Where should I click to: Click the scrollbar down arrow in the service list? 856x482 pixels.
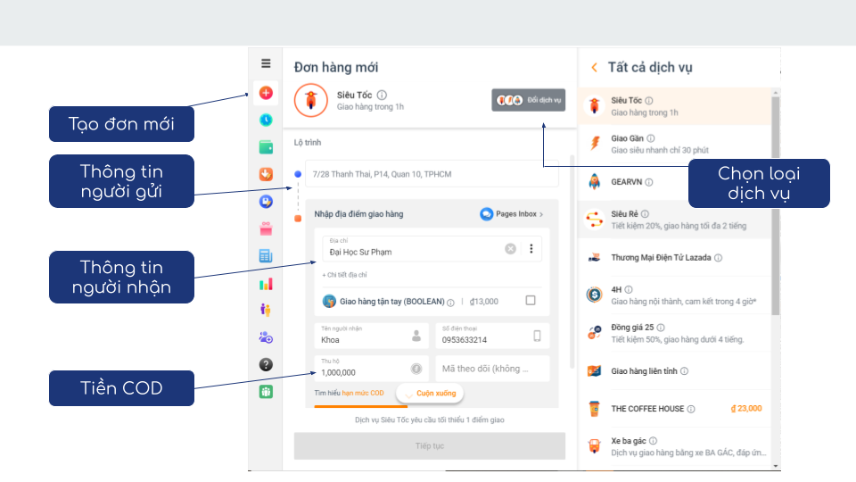coord(776,466)
